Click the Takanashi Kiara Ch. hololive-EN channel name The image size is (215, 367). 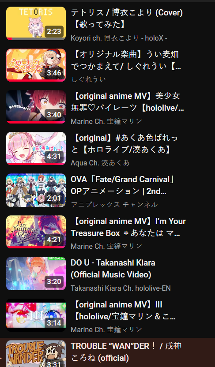point(121,288)
